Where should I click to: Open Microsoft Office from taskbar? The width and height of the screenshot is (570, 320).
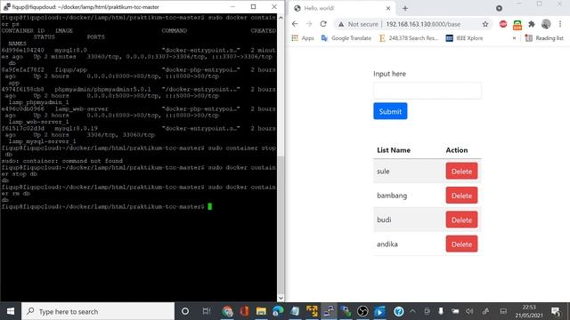pos(244,311)
